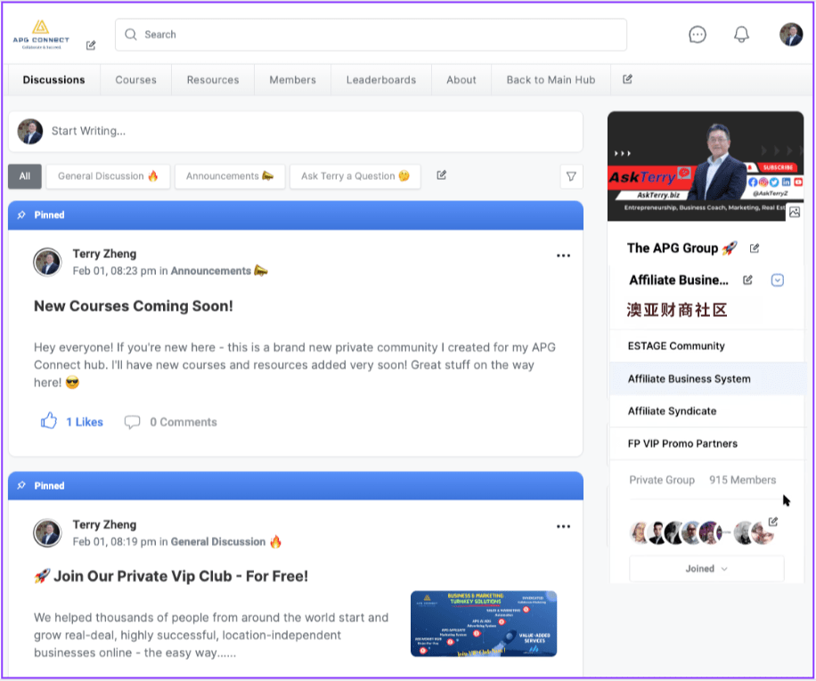816x681 pixels.
Task: Click Terry Zheng's avatar on first post
Action: point(47,262)
